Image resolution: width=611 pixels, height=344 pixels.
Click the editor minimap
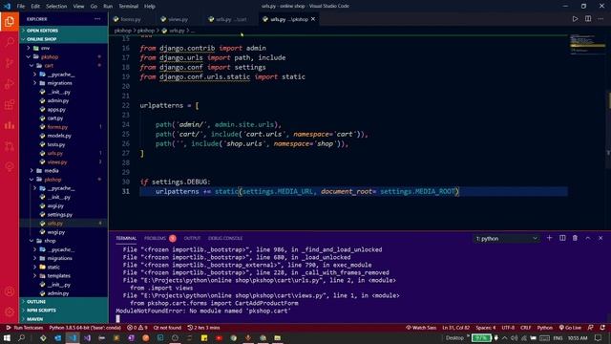(x=588, y=45)
